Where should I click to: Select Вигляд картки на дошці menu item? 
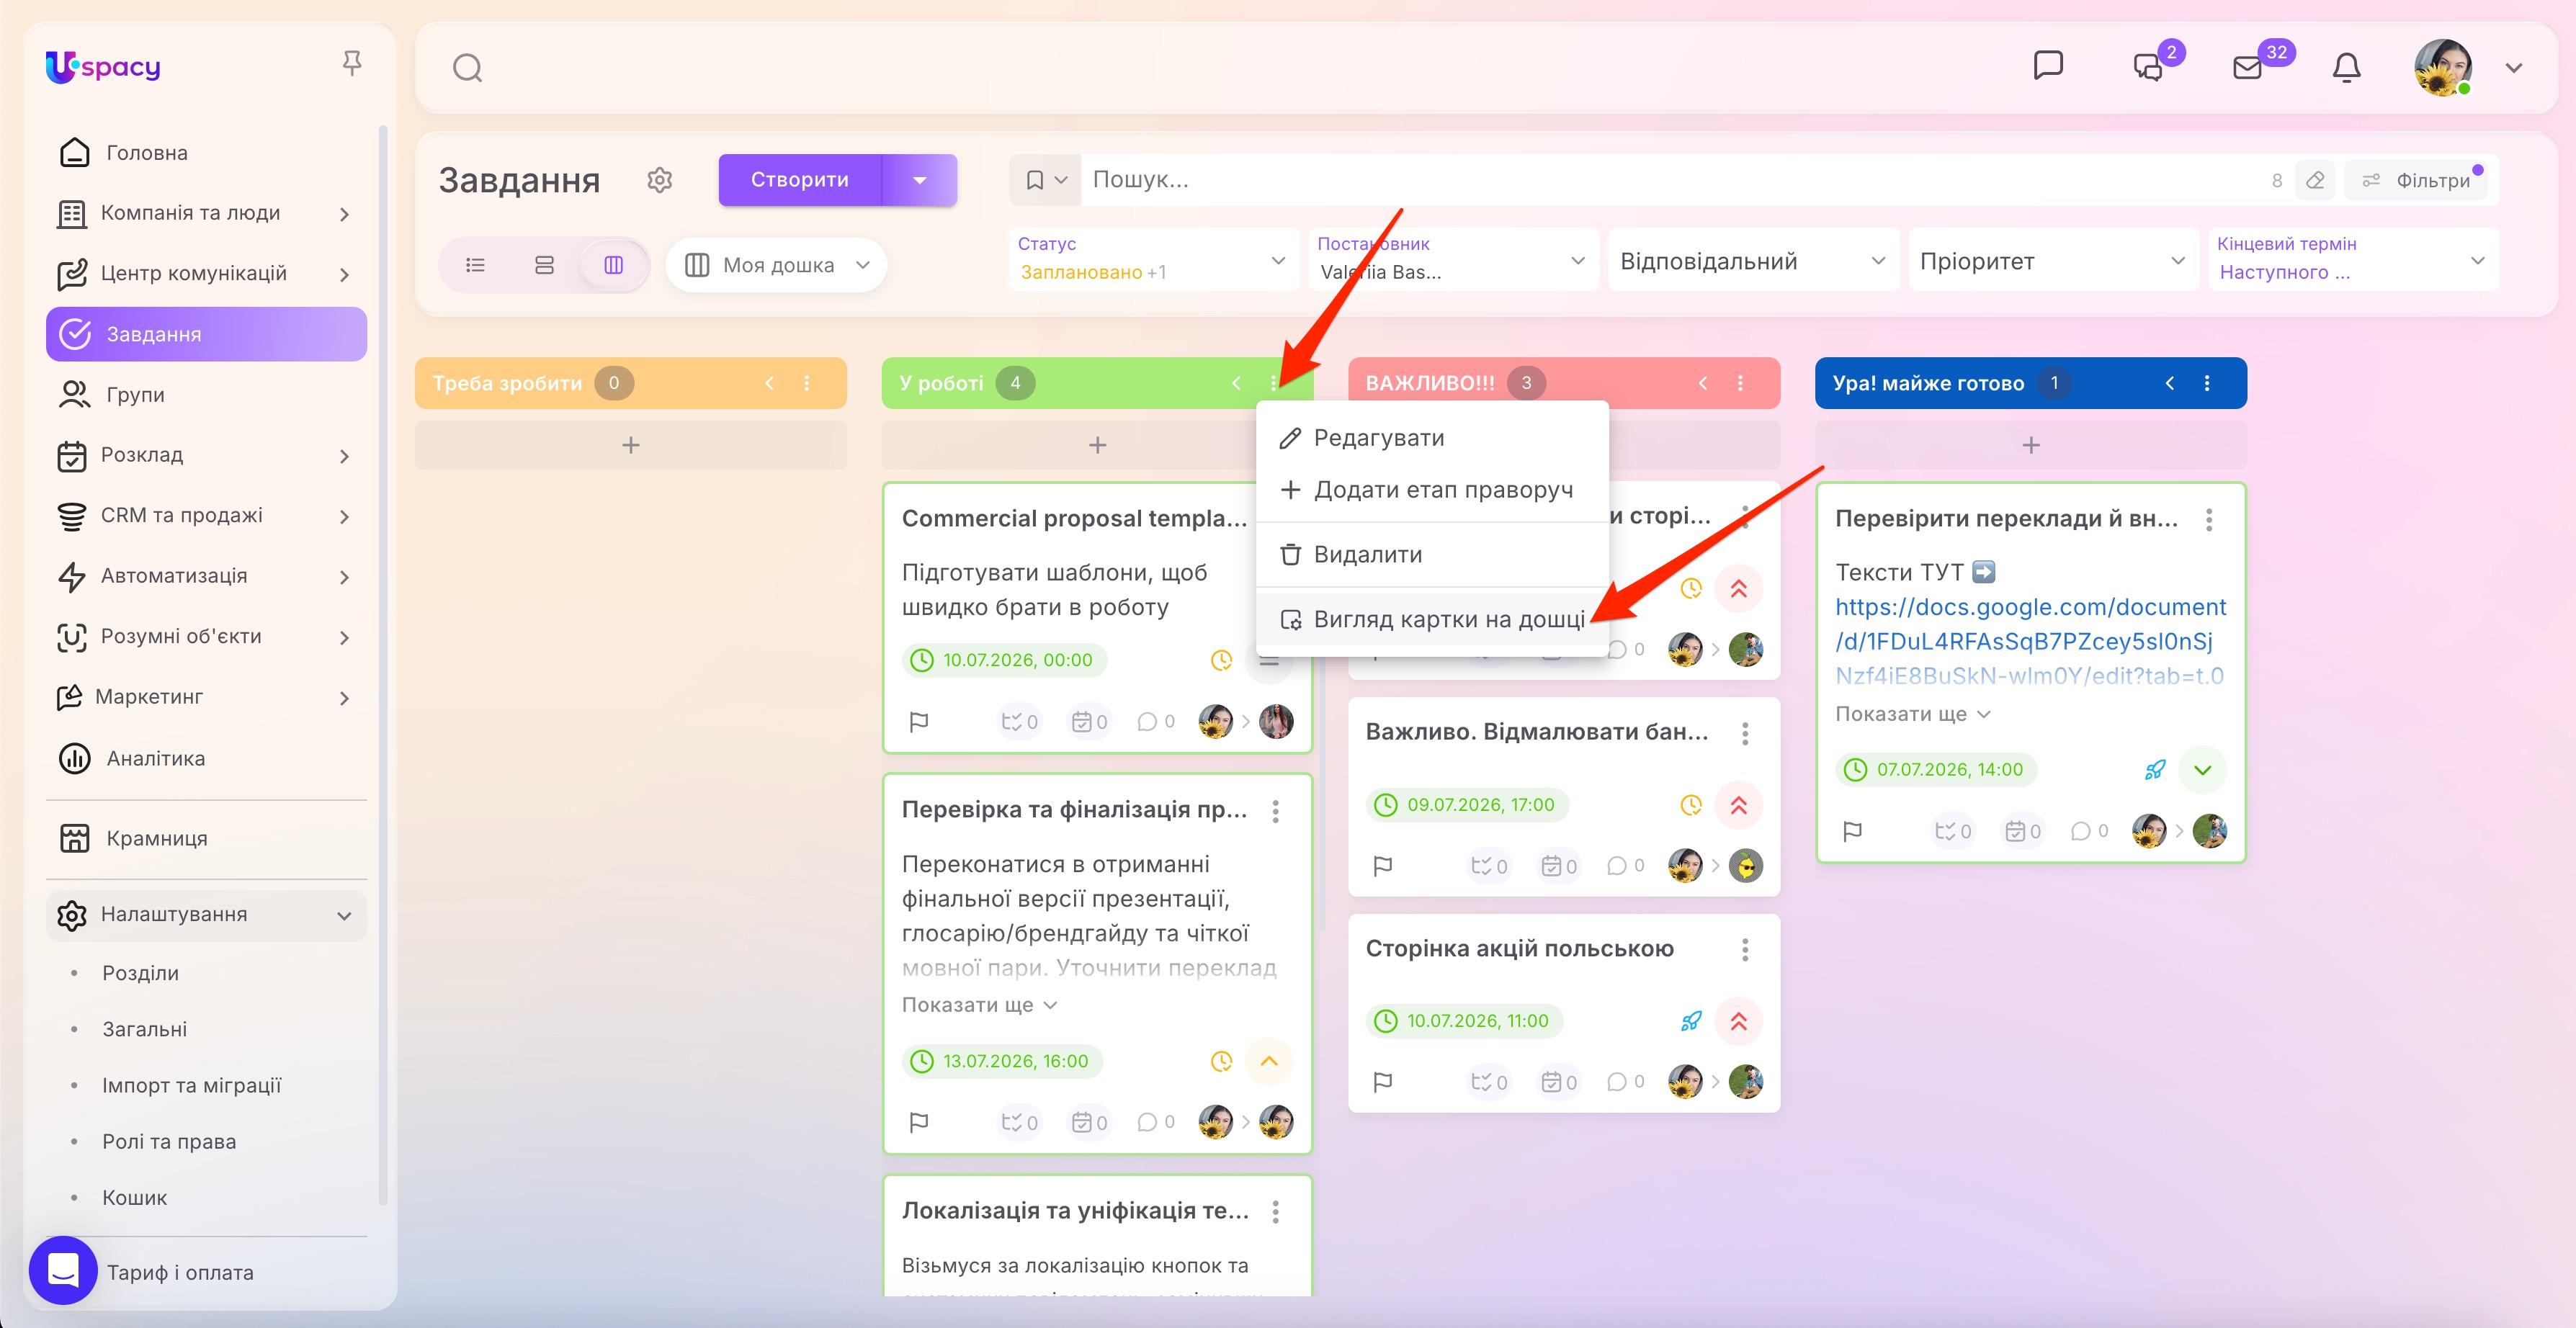(1432, 619)
